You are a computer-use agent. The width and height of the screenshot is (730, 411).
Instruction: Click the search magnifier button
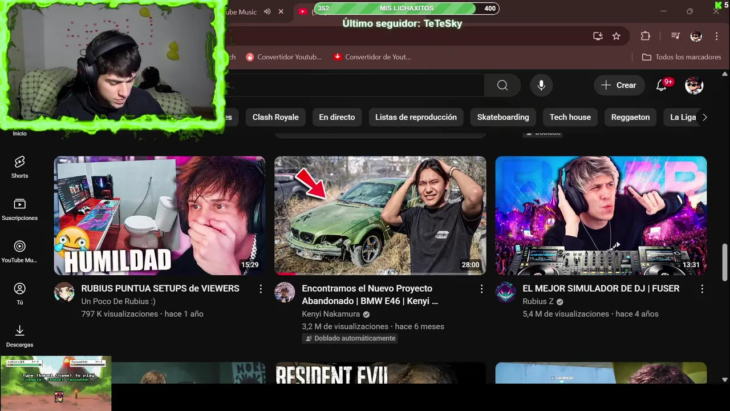point(502,85)
